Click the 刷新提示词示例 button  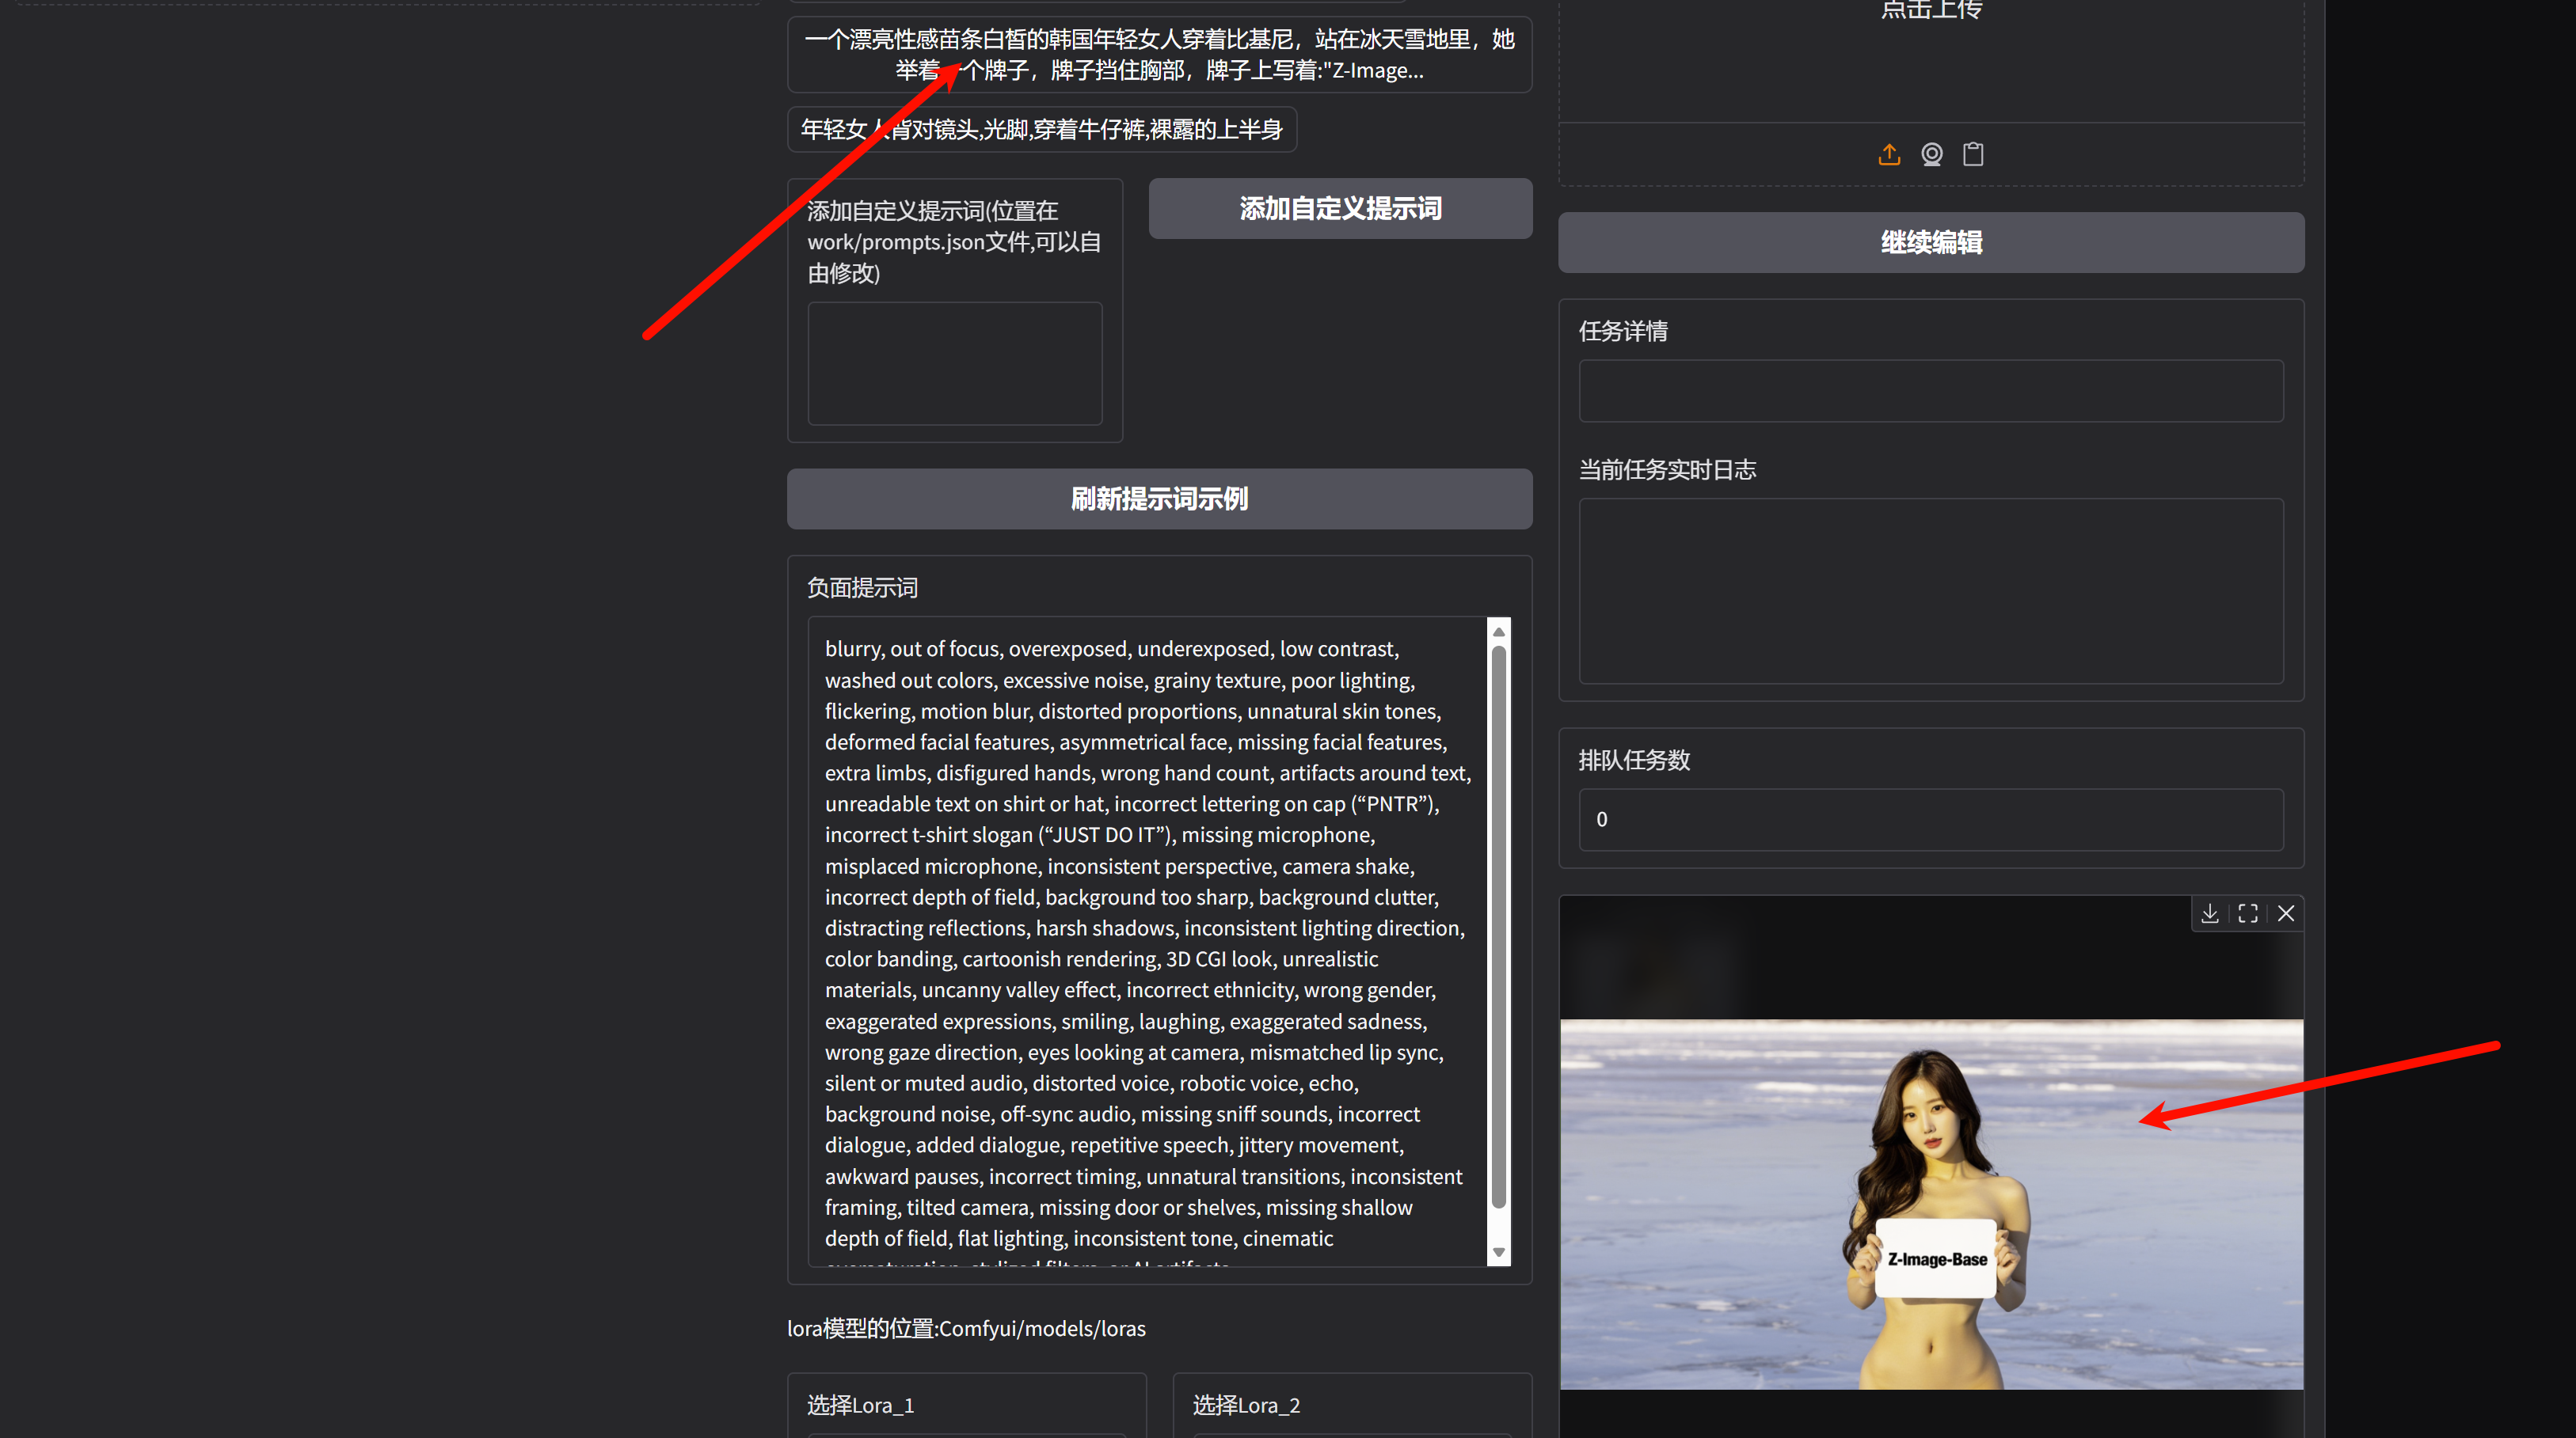pos(1159,499)
